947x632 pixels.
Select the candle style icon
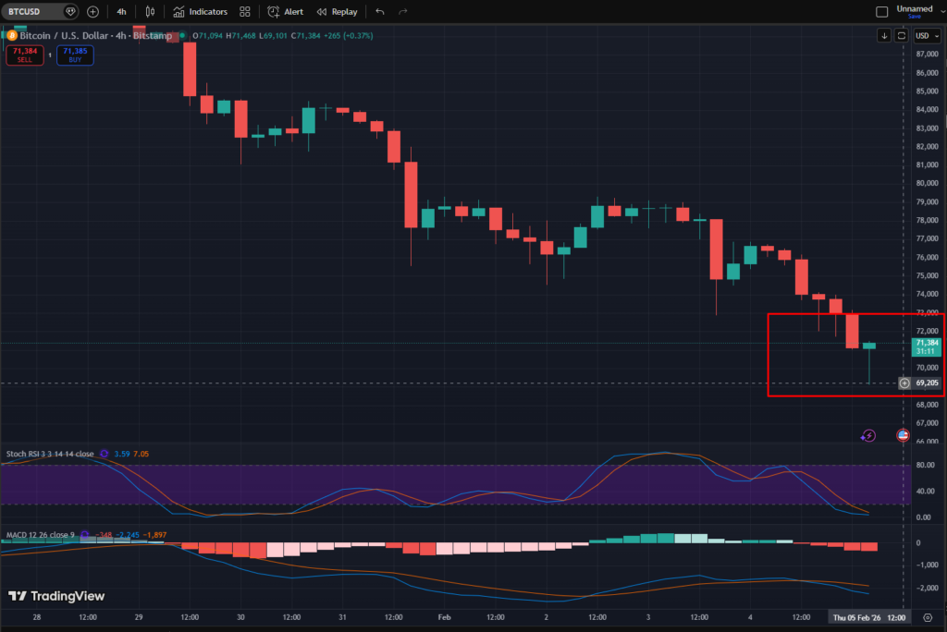(151, 11)
